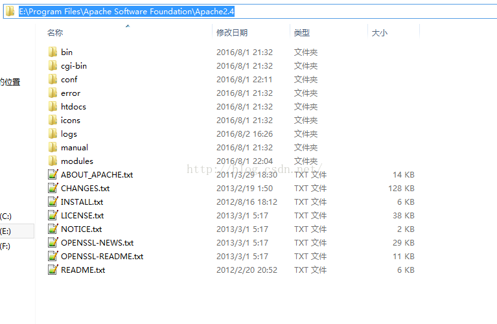Screen dimensions: 497x324
Task: Select the README.txt file name
Action: click(x=83, y=270)
